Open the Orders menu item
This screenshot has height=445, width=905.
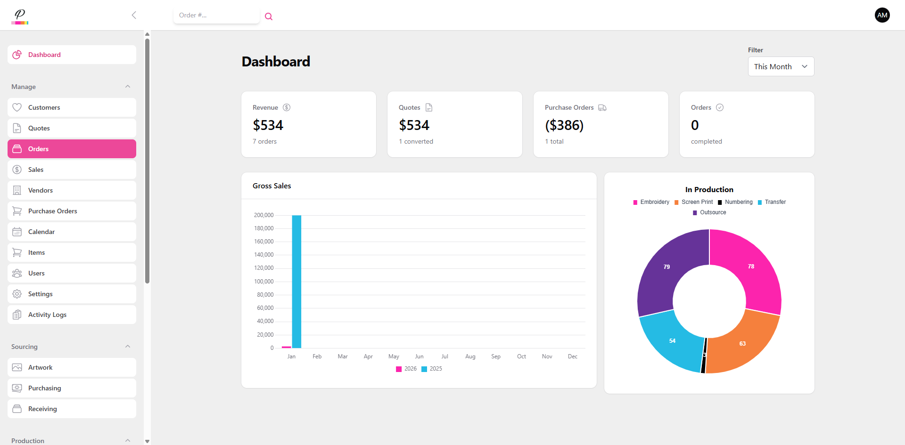pos(72,149)
